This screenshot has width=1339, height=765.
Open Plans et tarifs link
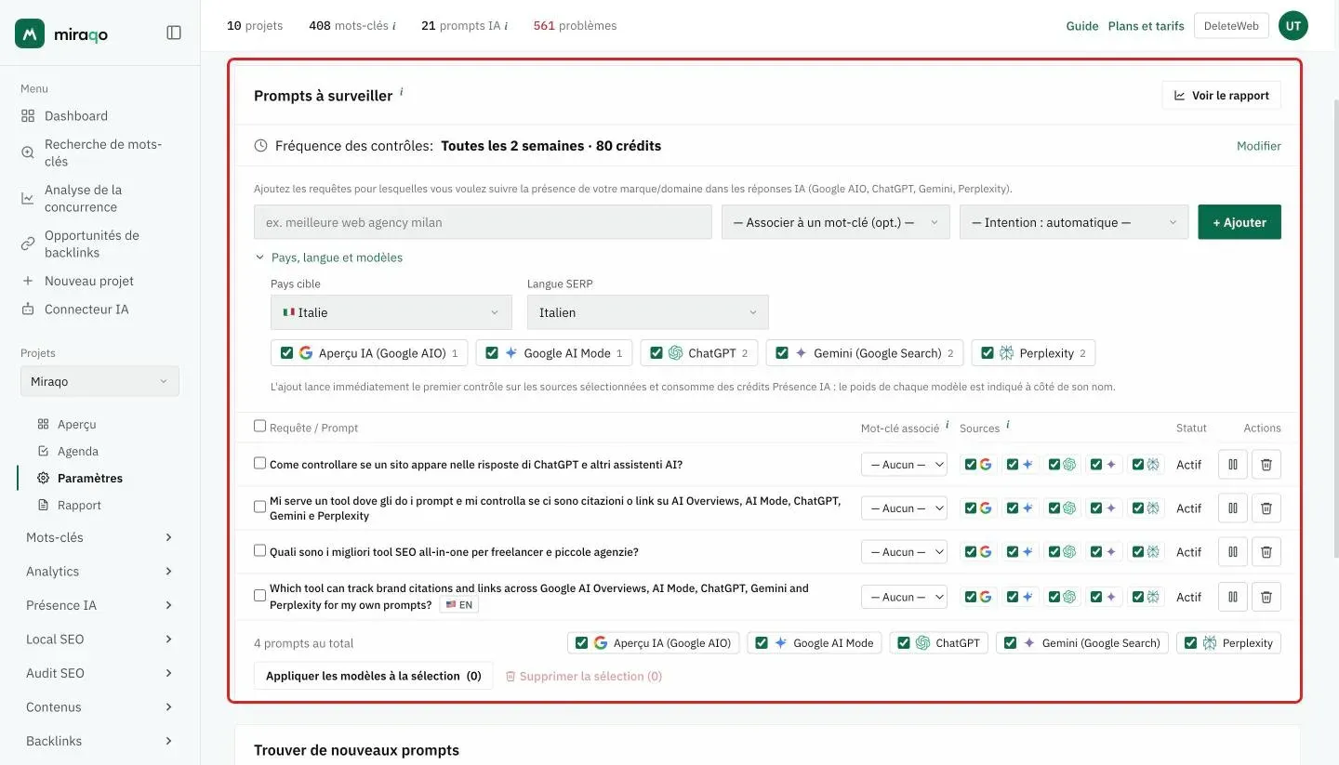pyautogui.click(x=1147, y=26)
